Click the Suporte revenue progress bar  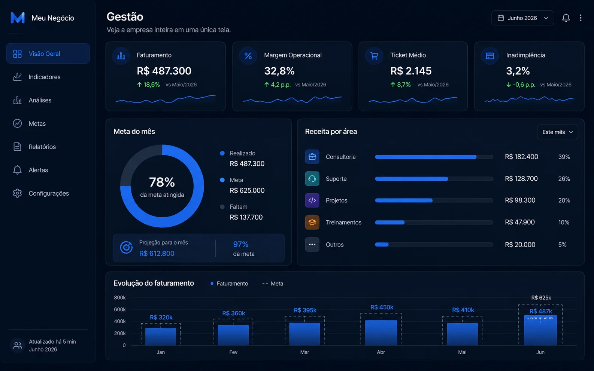434,179
